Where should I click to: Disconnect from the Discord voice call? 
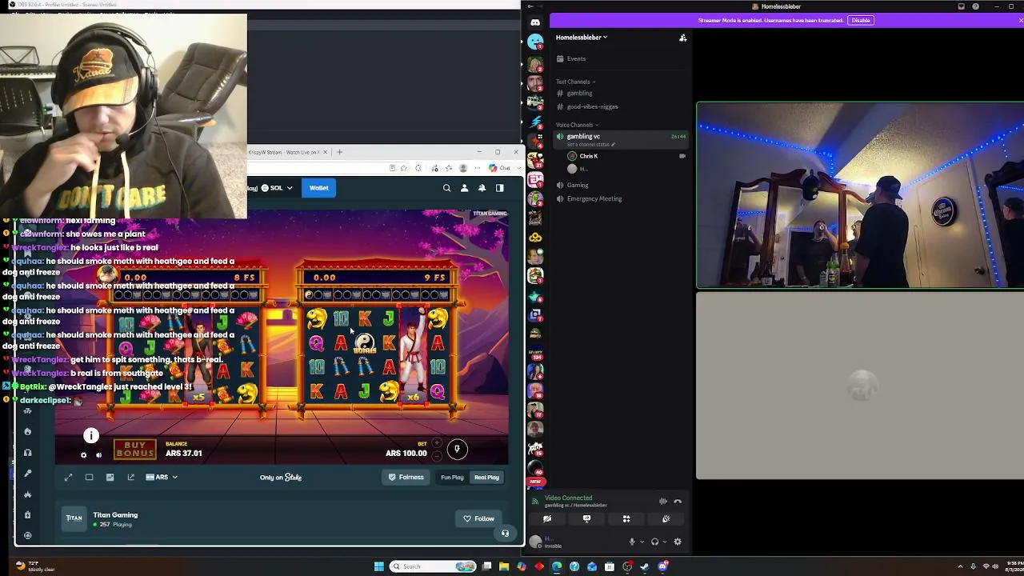point(678,502)
